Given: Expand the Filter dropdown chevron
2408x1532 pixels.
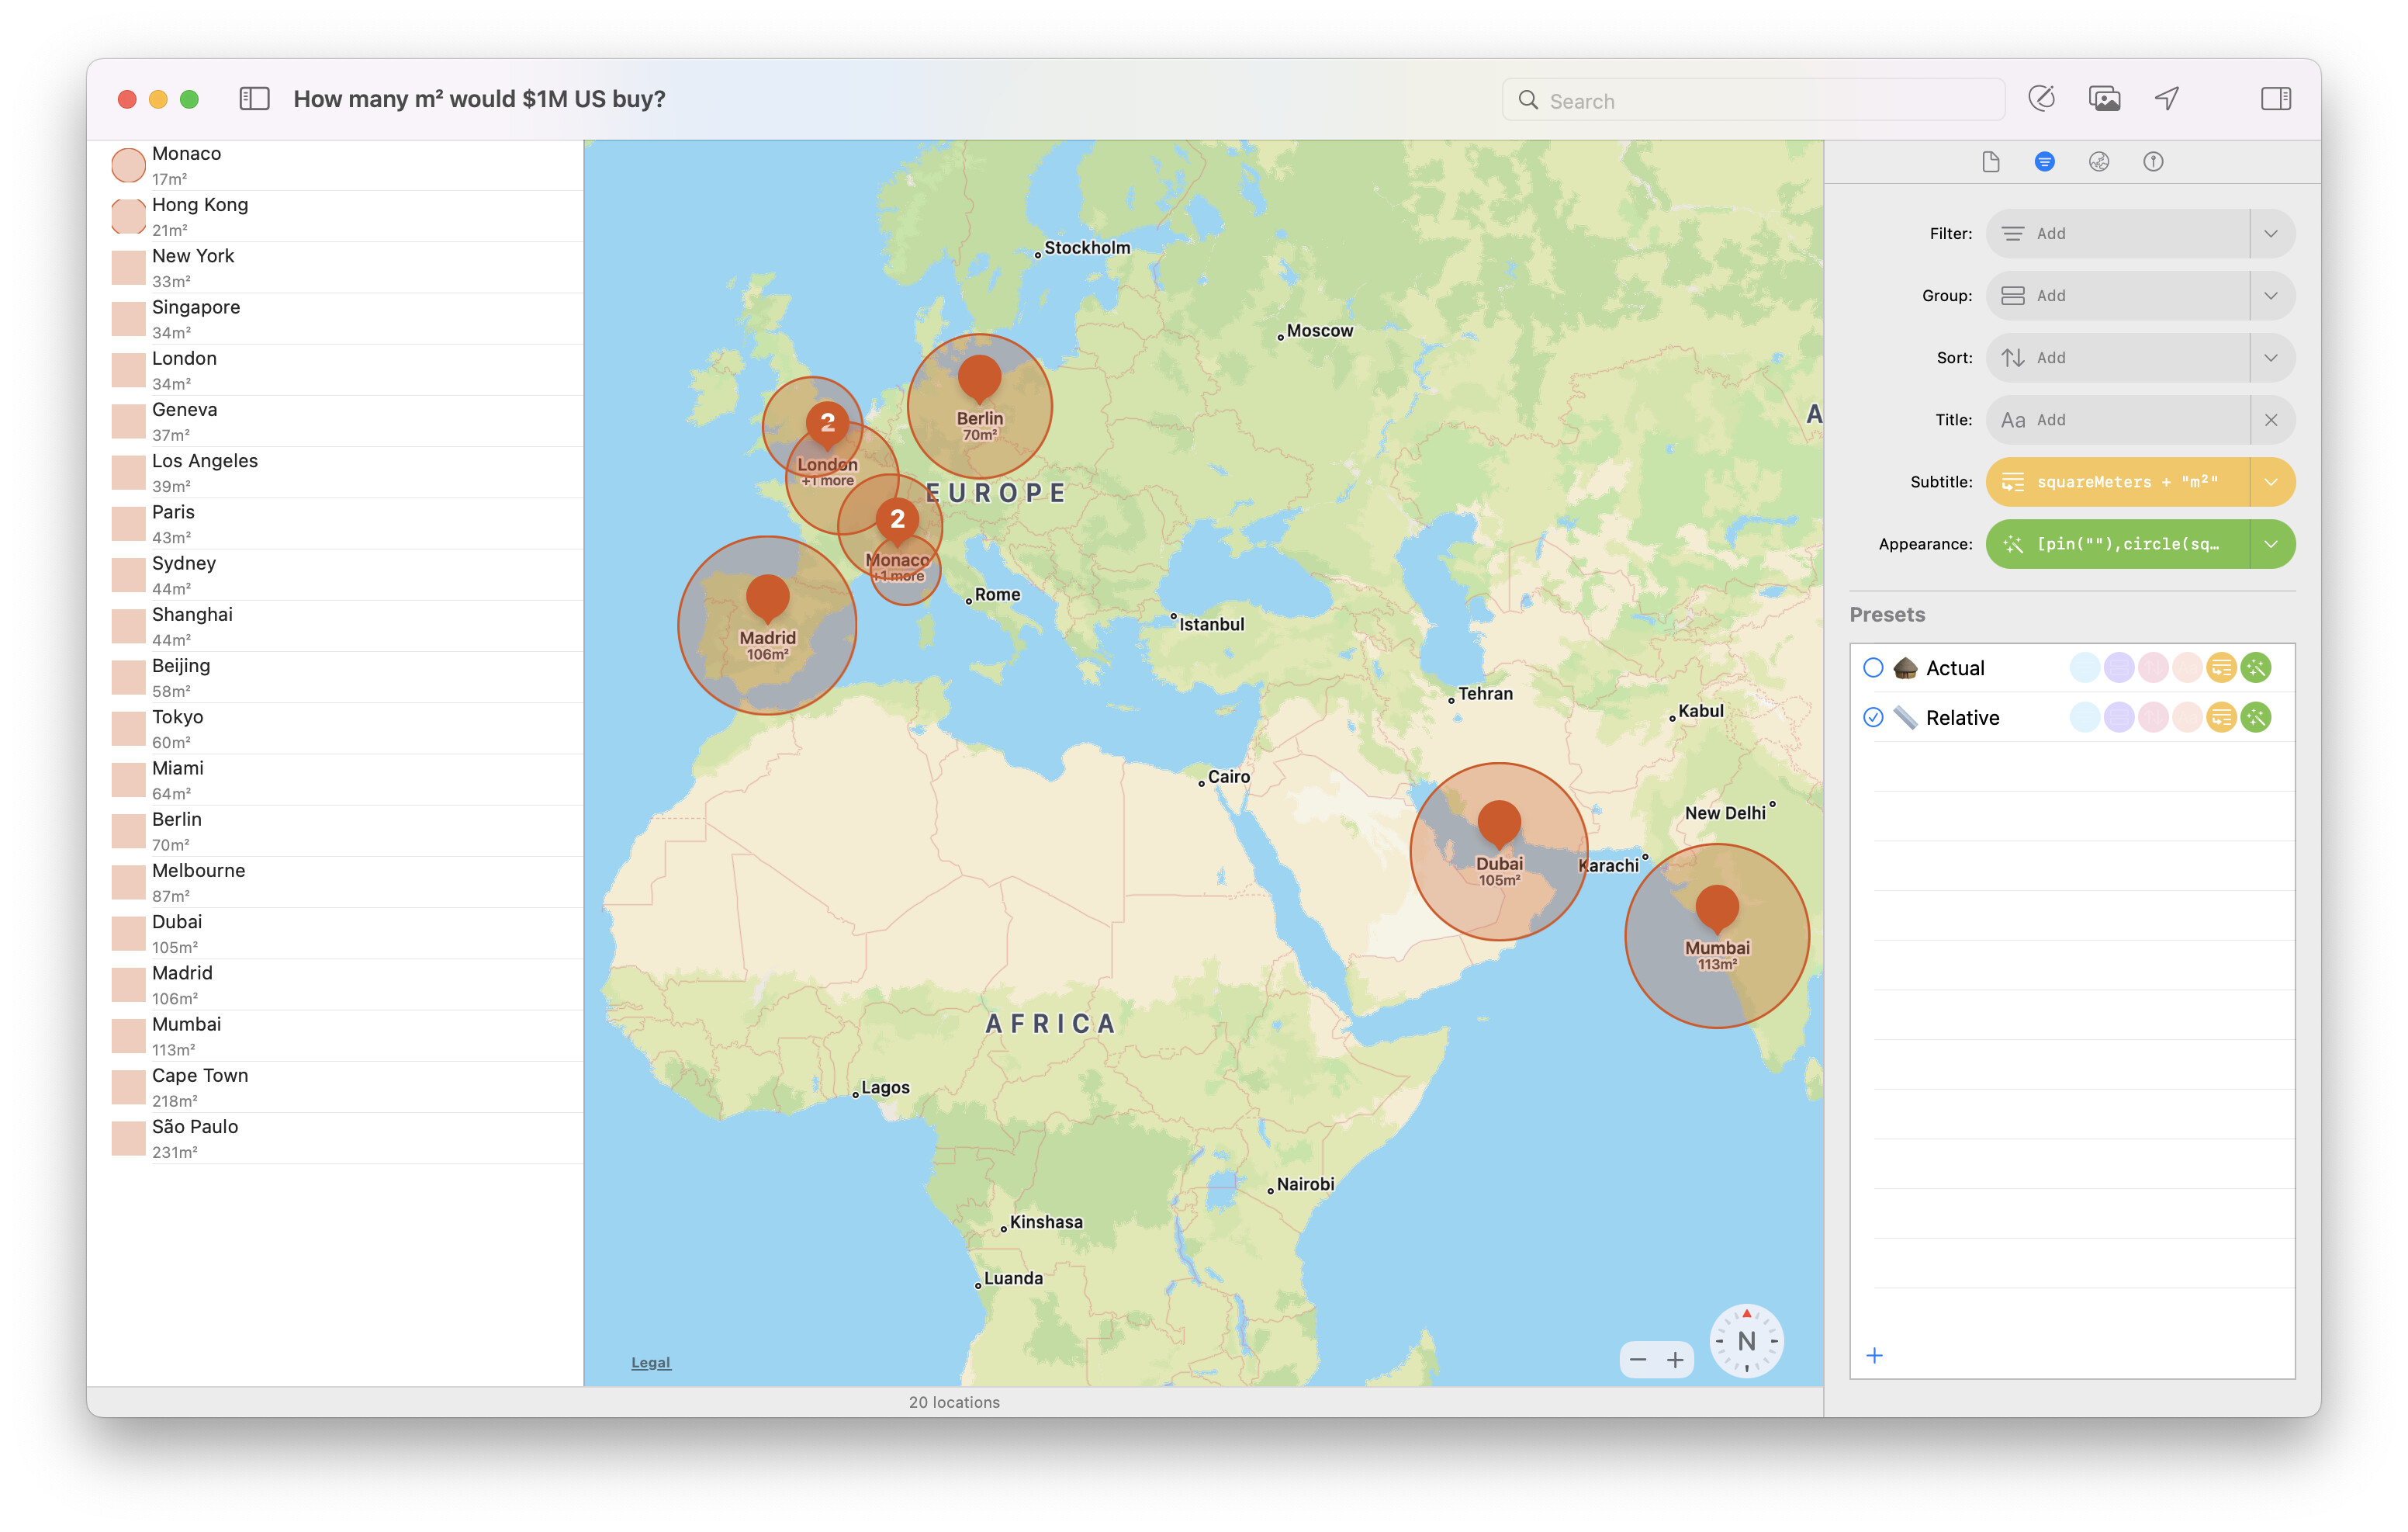Looking at the screenshot, I should pyautogui.click(x=2271, y=233).
